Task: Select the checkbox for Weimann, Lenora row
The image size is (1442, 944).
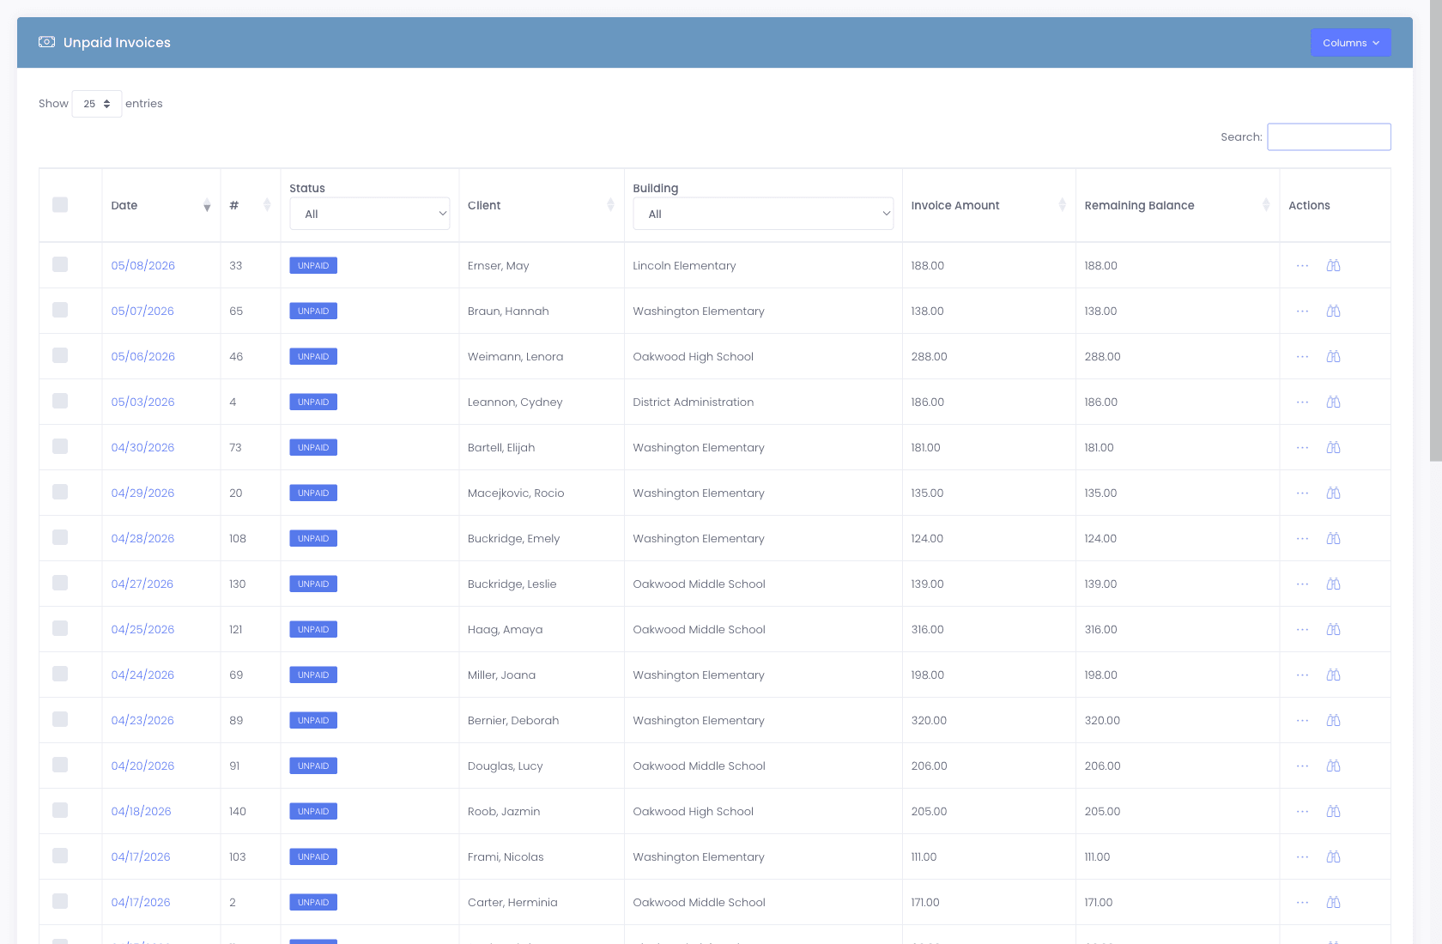Action: coord(60,355)
